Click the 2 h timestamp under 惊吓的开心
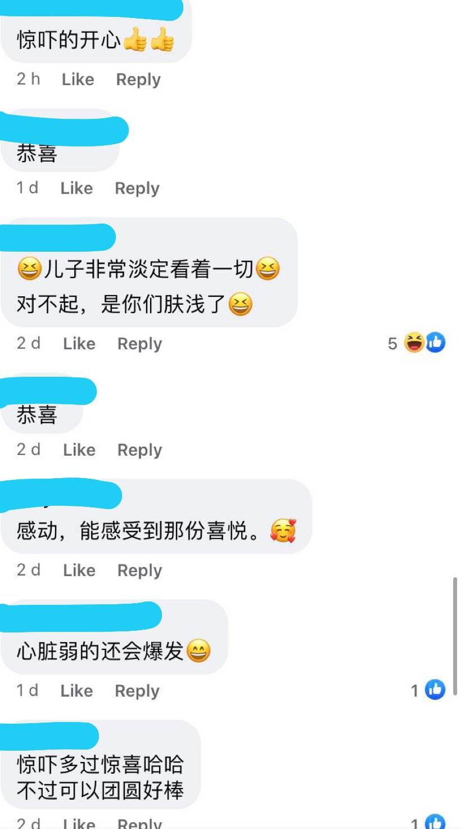The image size is (461, 829). [29, 79]
